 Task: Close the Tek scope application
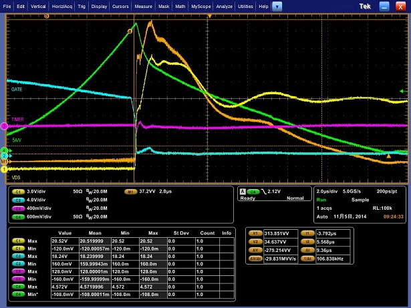(400, 7)
